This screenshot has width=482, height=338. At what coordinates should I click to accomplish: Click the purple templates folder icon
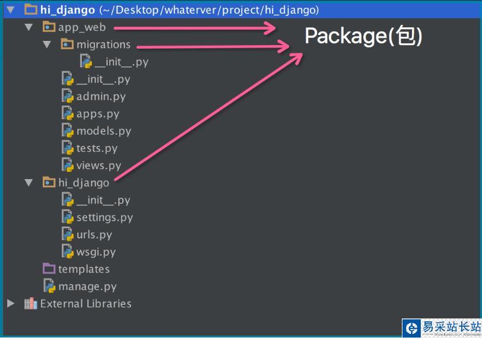pyautogui.click(x=49, y=269)
